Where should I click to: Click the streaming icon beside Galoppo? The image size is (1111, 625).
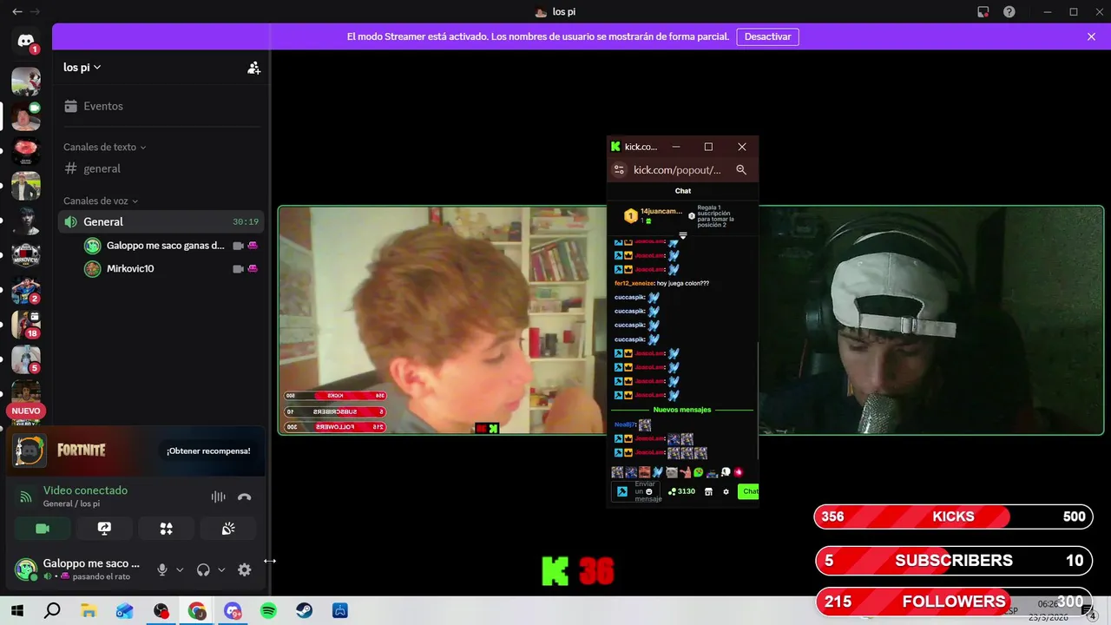point(253,246)
